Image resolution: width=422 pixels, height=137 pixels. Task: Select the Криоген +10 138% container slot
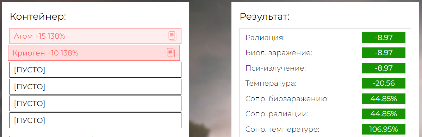(94, 53)
